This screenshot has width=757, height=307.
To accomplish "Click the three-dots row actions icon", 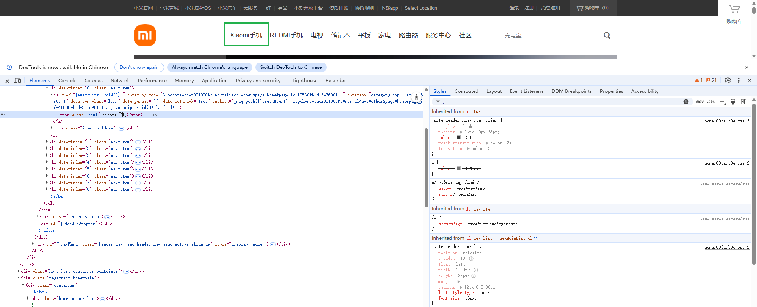I will pyautogui.click(x=3, y=114).
